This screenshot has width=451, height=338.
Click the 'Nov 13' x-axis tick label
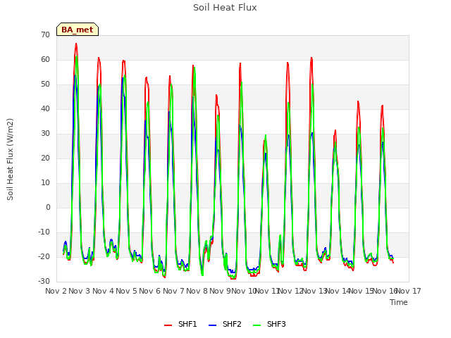click(x=314, y=291)
